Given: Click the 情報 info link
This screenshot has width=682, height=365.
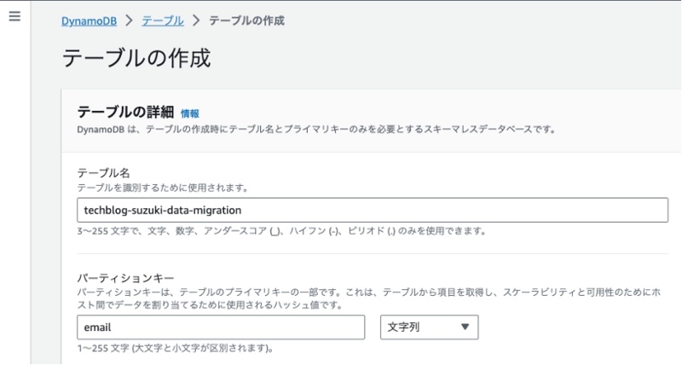Looking at the screenshot, I should pyautogui.click(x=190, y=113).
